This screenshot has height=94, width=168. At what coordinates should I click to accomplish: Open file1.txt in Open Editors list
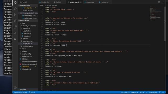point(28,10)
